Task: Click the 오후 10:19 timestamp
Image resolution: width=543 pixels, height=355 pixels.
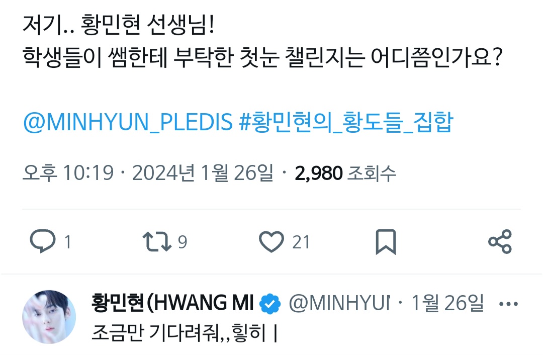Action: (68, 173)
